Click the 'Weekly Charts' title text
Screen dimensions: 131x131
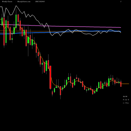tap(7, 2)
